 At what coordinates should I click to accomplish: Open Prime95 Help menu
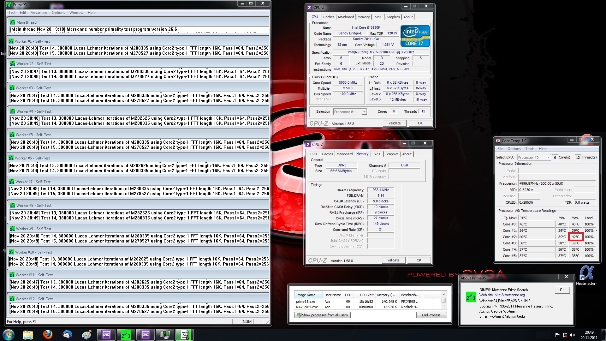click(x=92, y=13)
